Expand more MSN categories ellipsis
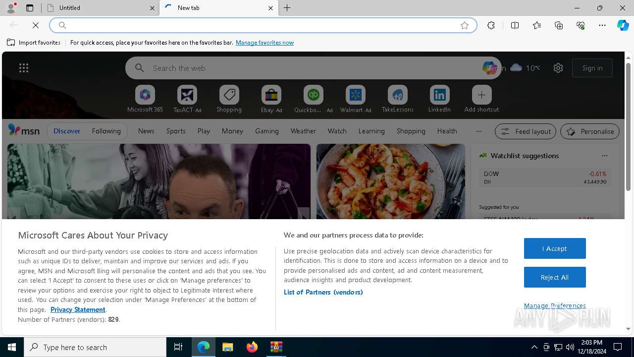 [478, 131]
